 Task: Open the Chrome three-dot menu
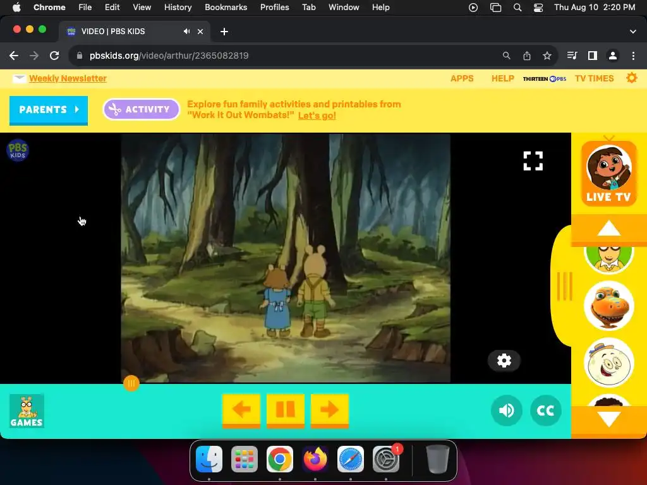tap(633, 56)
